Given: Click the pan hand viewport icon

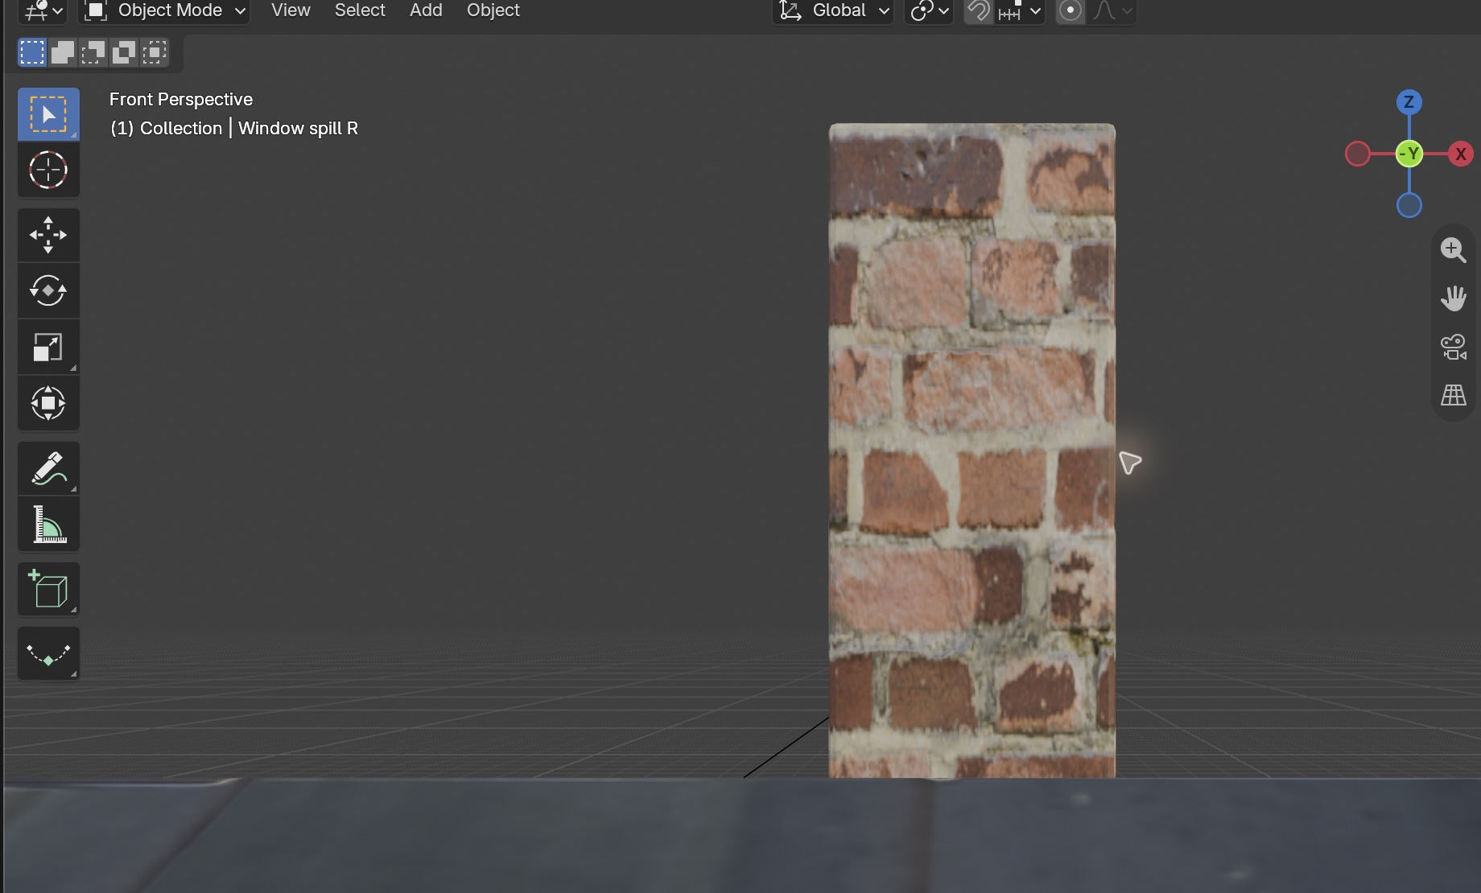Looking at the screenshot, I should pos(1453,298).
